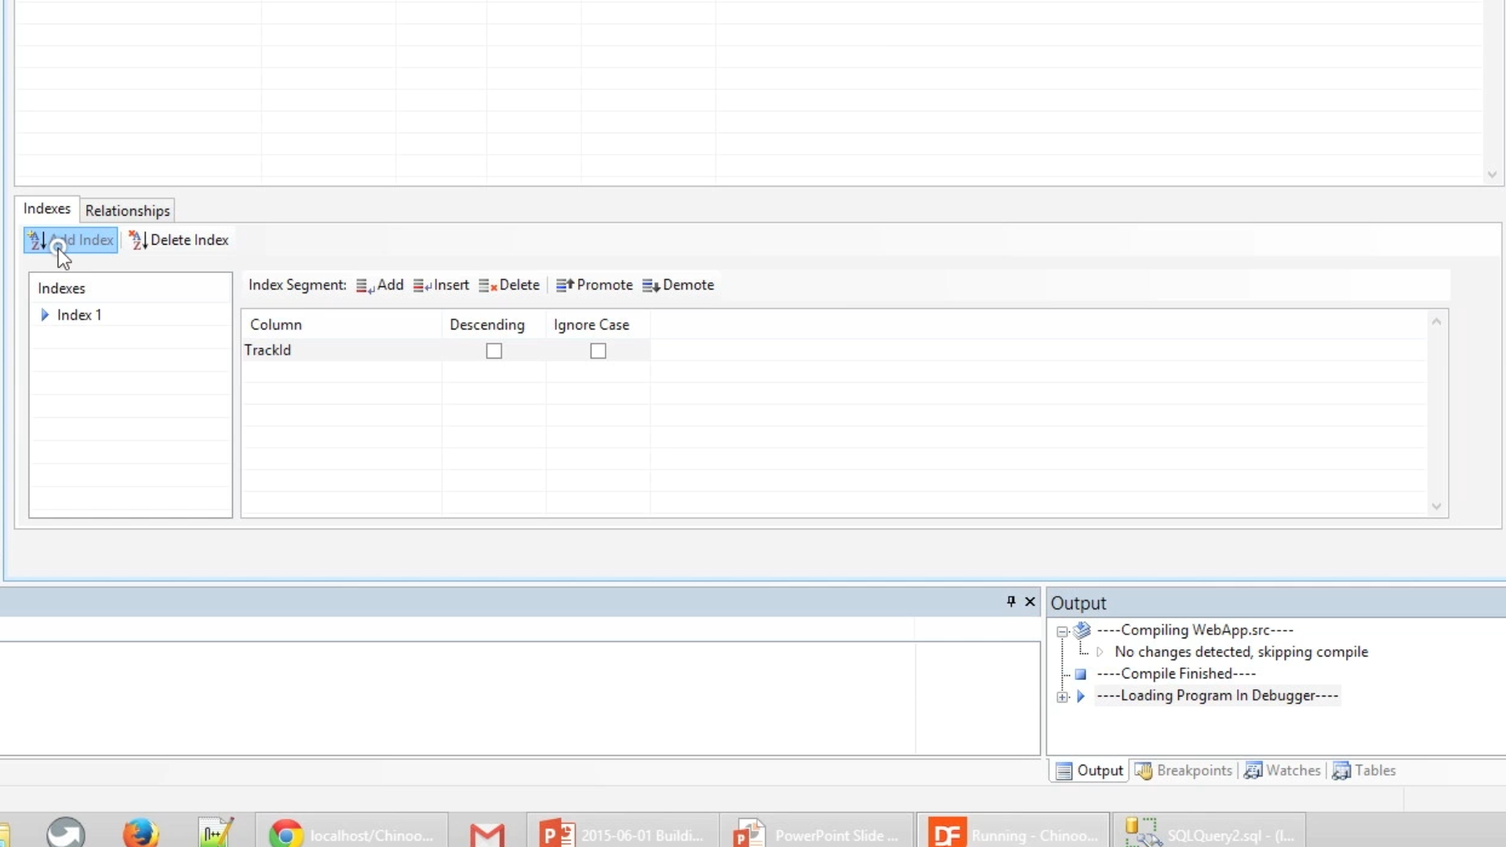Viewport: 1506px width, 847px height.
Task: Open Firefox from the taskbar
Action: click(x=140, y=833)
